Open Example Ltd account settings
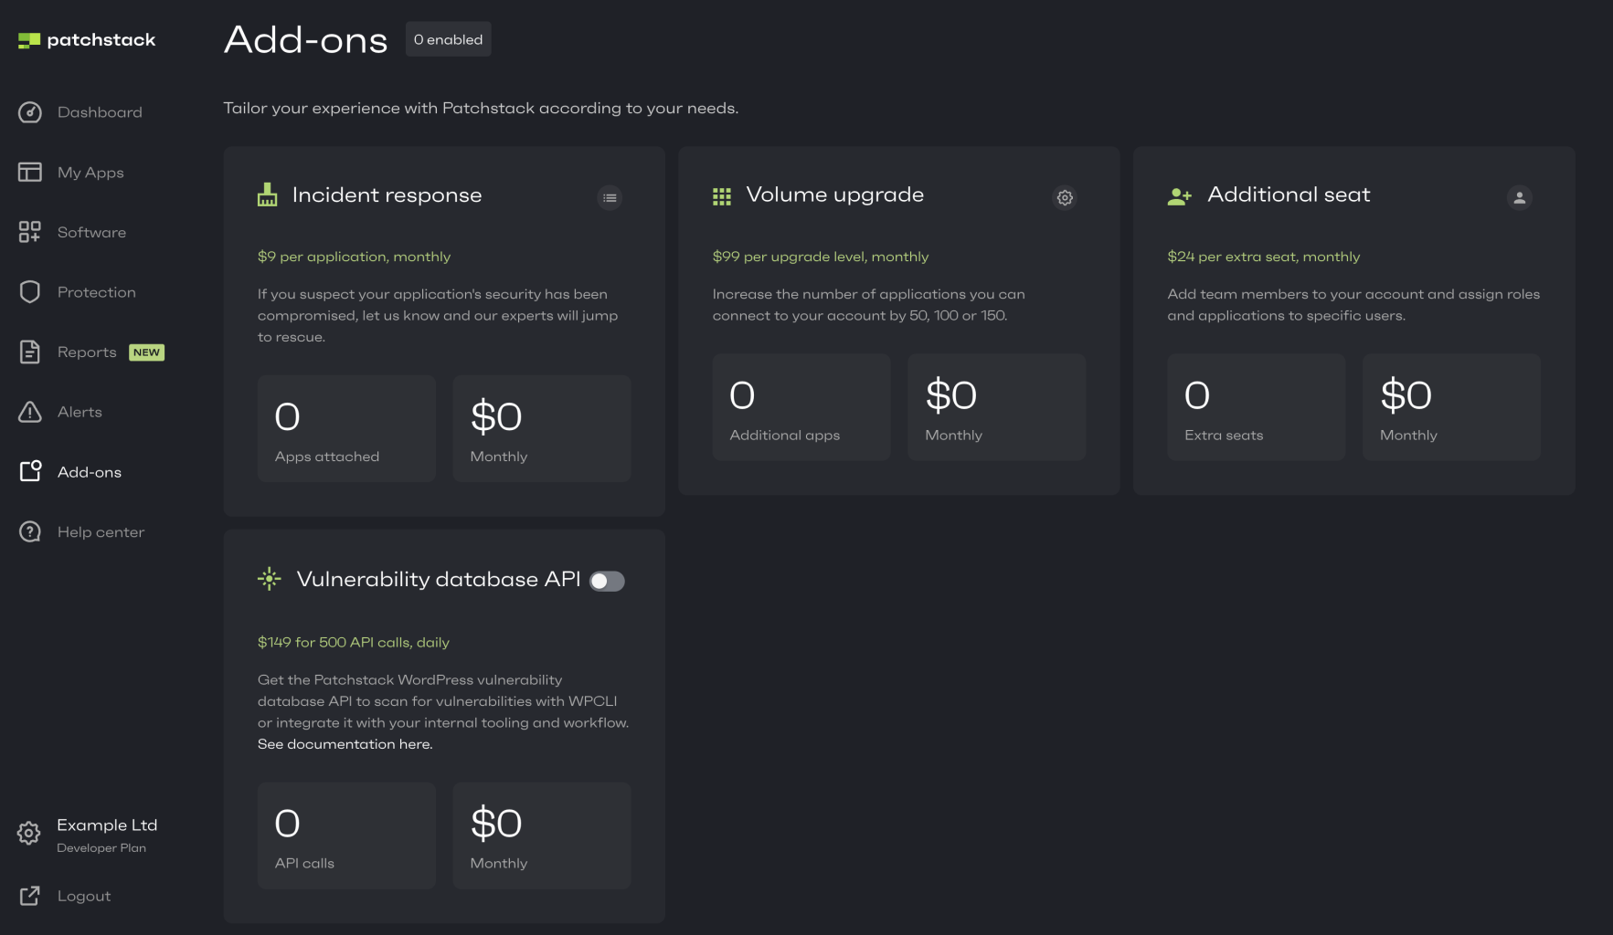This screenshot has height=935, width=1613. pos(107,825)
